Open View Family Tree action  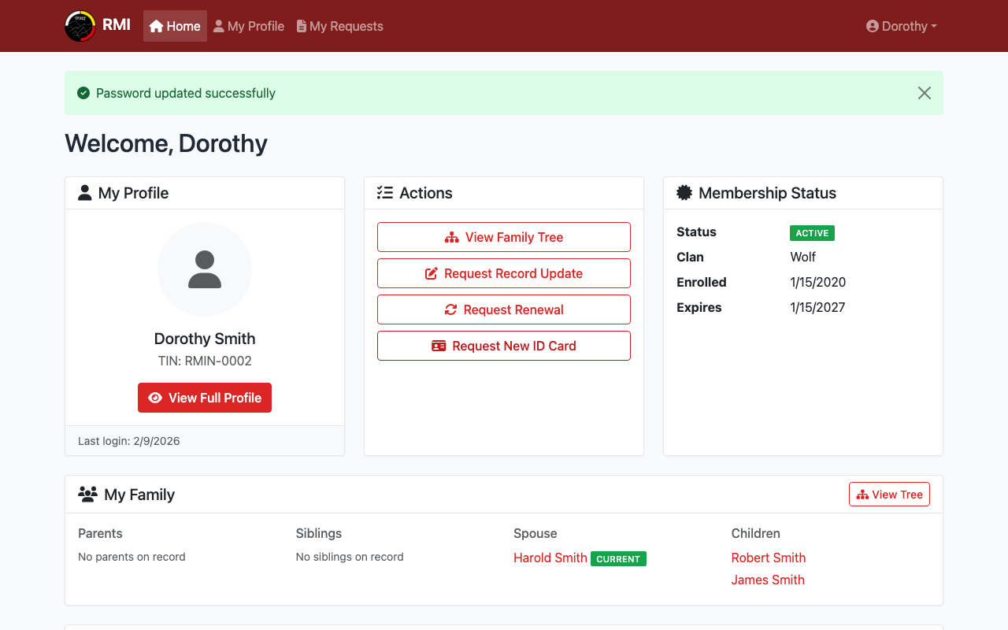pos(504,237)
